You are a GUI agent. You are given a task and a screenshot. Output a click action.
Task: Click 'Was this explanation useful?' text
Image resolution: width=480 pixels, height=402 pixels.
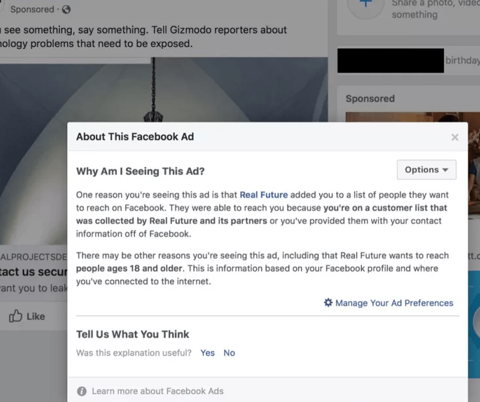pos(134,353)
